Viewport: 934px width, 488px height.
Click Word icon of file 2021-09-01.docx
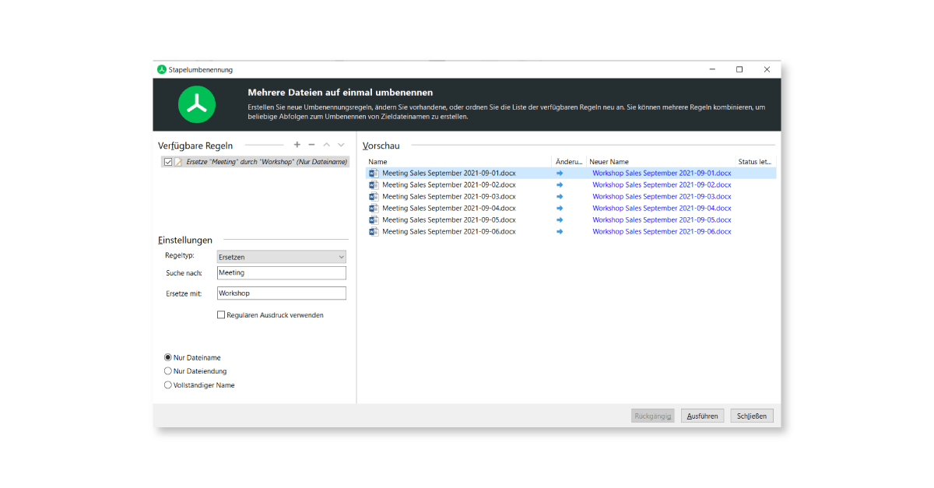[374, 174]
